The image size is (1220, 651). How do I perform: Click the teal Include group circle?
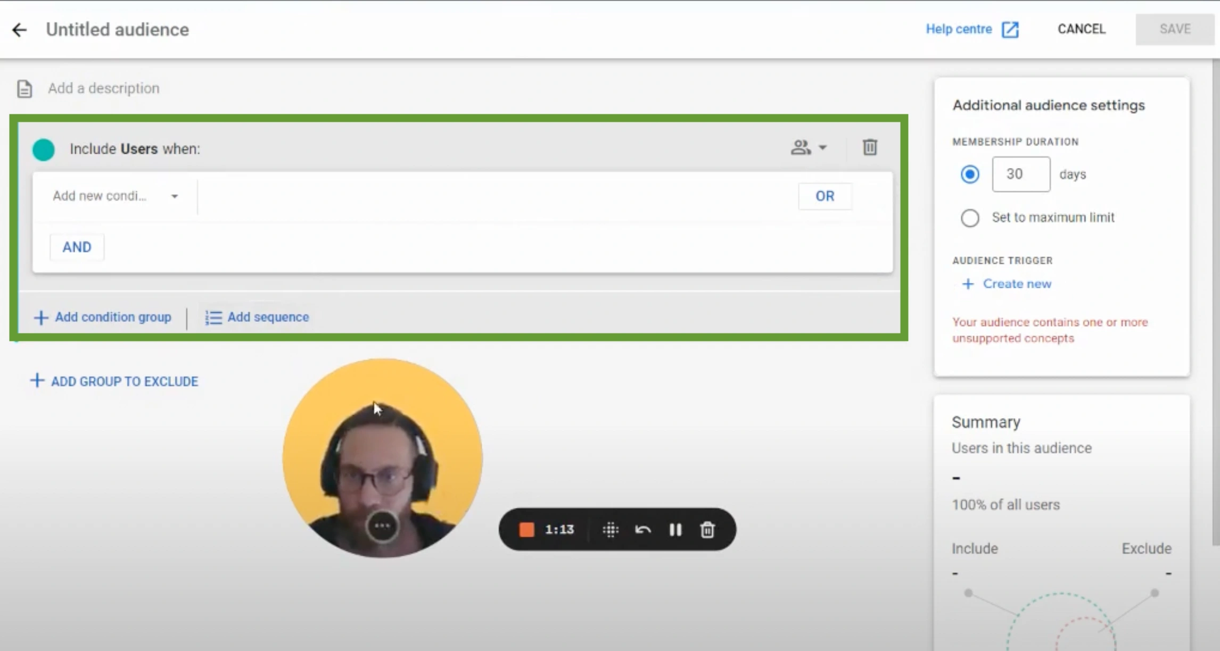point(44,149)
